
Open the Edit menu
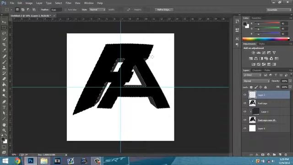click(x=20, y=3)
